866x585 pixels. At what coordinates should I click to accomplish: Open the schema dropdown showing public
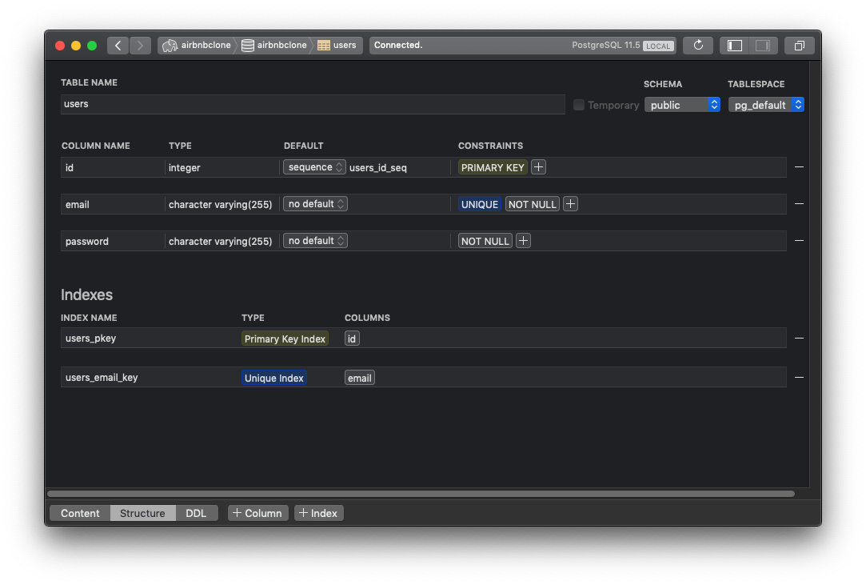tap(681, 105)
